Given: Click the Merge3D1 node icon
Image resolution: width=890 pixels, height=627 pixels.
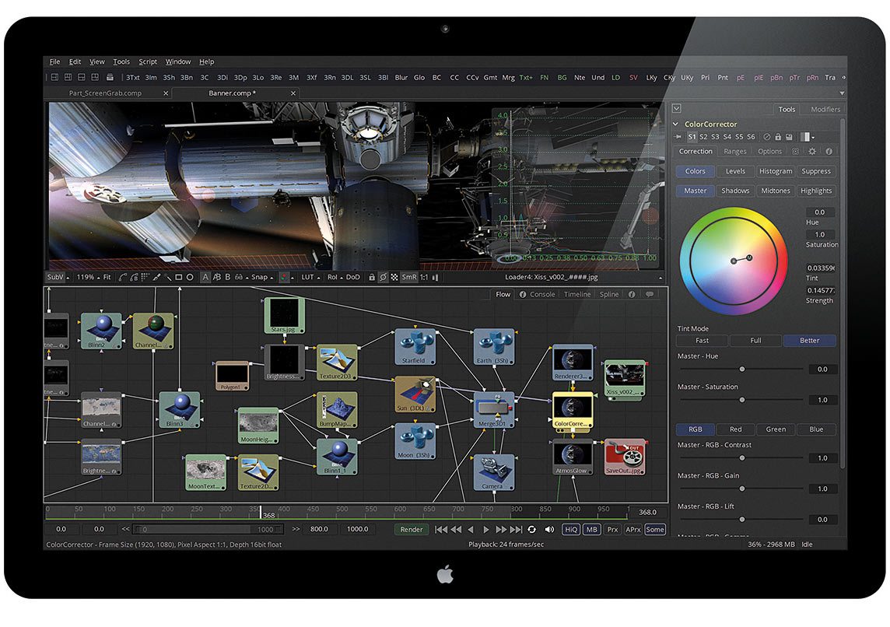Looking at the screenshot, I should pos(494,408).
